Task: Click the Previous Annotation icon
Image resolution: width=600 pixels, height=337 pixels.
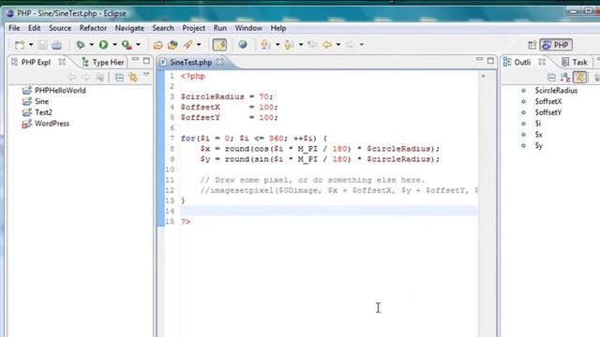Action: pyautogui.click(x=289, y=45)
